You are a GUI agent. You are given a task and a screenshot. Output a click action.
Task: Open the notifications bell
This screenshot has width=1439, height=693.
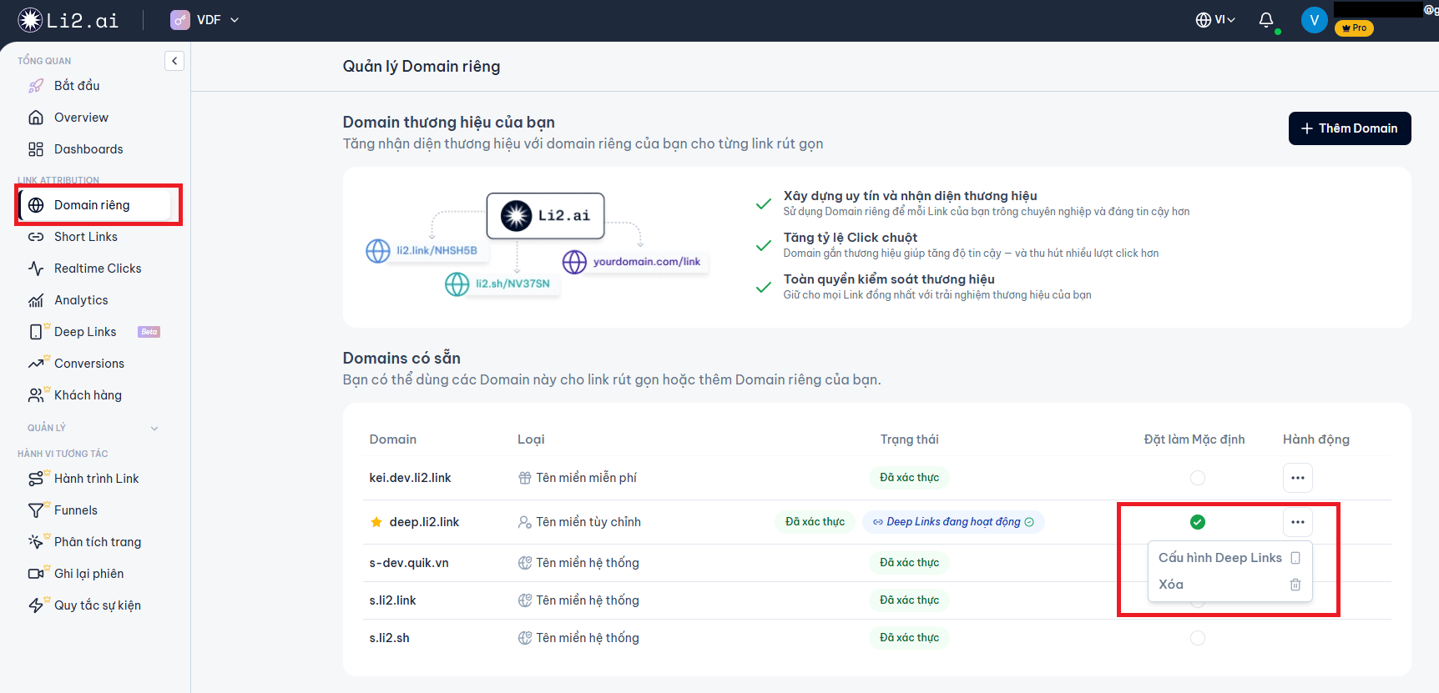(1266, 20)
